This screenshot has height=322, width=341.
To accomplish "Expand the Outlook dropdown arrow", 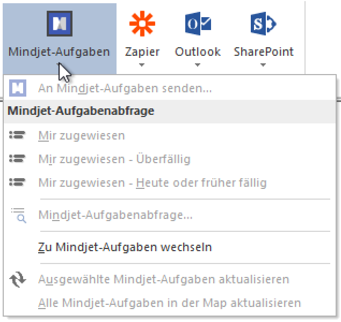I will [x=198, y=65].
